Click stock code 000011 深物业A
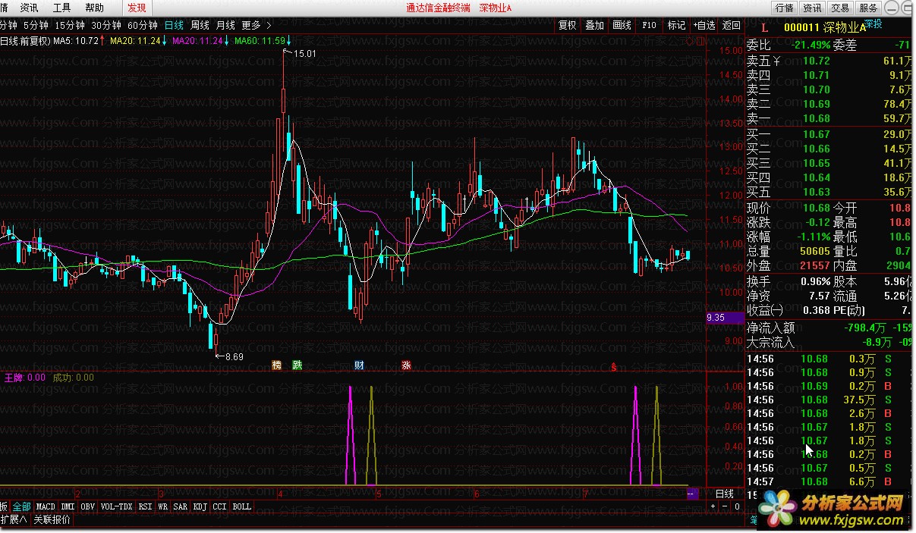 [824, 28]
